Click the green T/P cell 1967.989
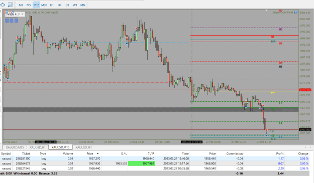Viewport: 314px width, 183px height. click(x=141, y=163)
